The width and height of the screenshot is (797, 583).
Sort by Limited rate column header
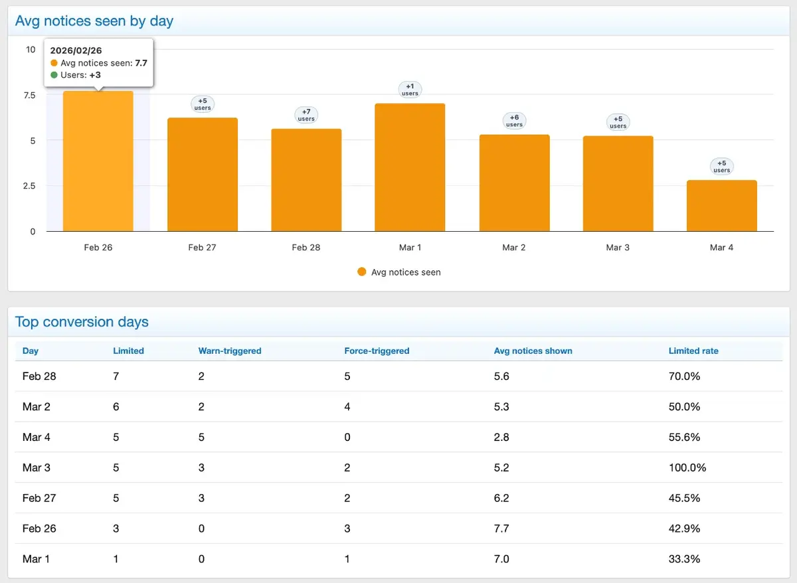[693, 351]
